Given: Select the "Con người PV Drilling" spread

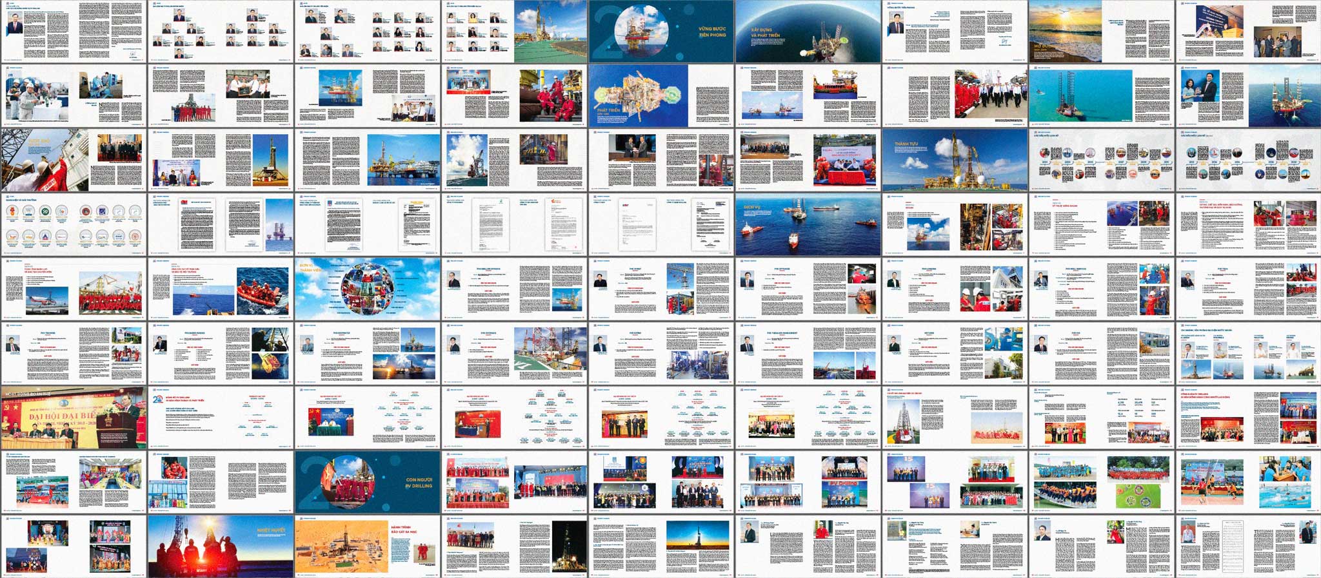Looking at the screenshot, I should coord(367,482).
